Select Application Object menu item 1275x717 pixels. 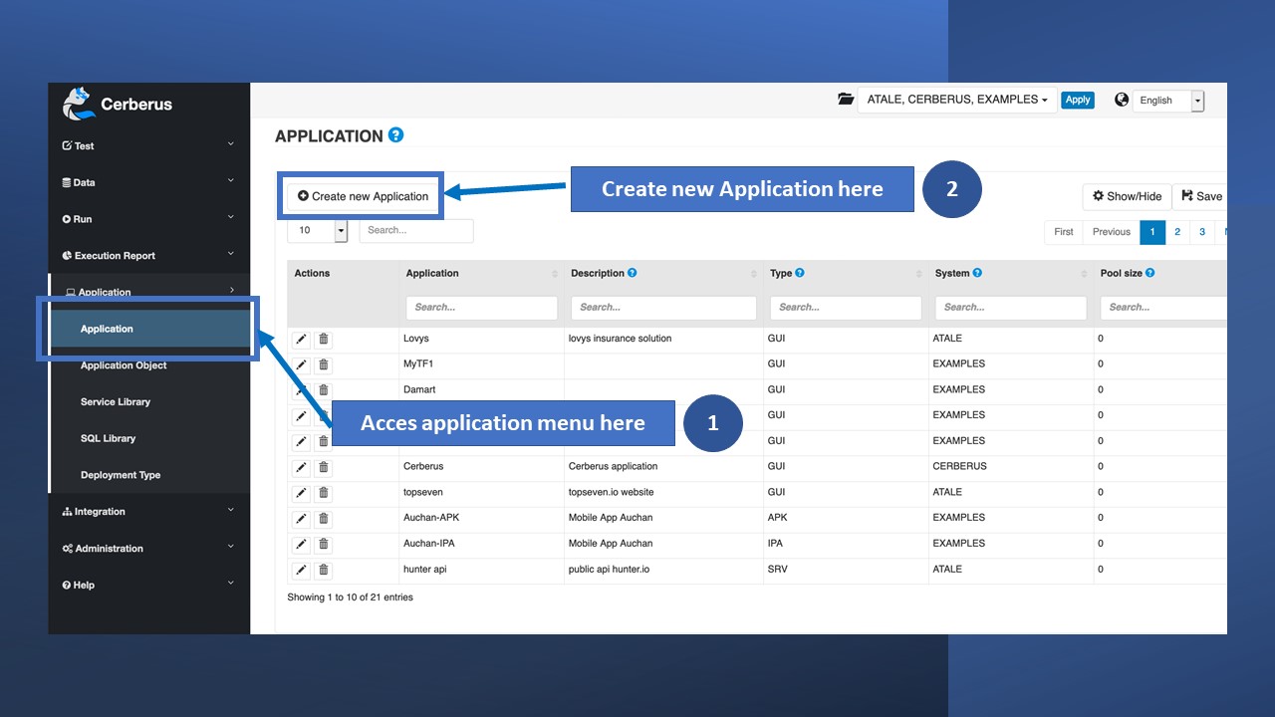[x=124, y=365]
